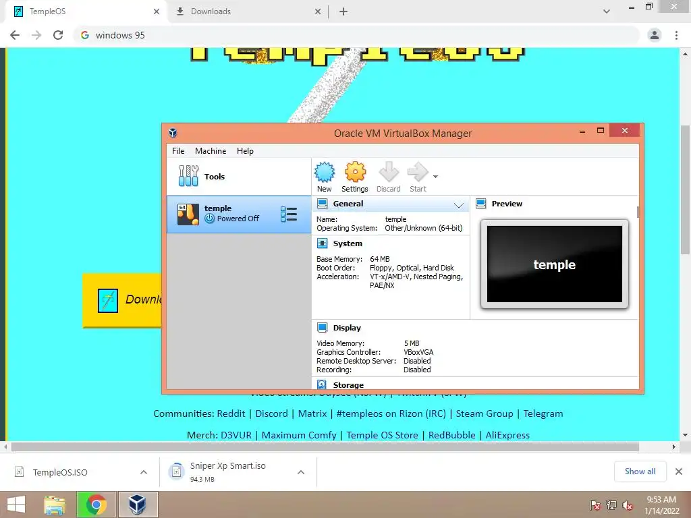The width and height of the screenshot is (691, 518).
Task: Expand options for TempleOS.ISO download
Action: pos(144,472)
